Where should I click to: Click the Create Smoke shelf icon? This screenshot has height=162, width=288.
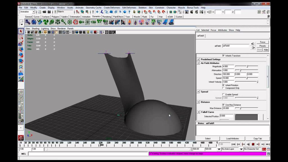[135, 22]
